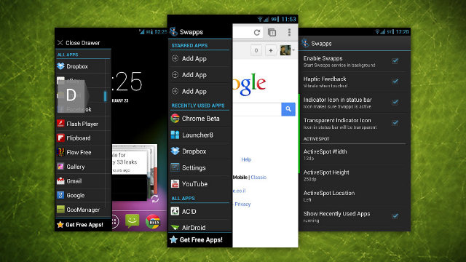Image resolution: width=466 pixels, height=262 pixels.
Task: Toggle Transparent Indicator Icon checkbox
Action: click(x=395, y=123)
